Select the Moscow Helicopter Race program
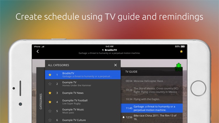219x123 pixels. pyautogui.click(x=152, y=81)
